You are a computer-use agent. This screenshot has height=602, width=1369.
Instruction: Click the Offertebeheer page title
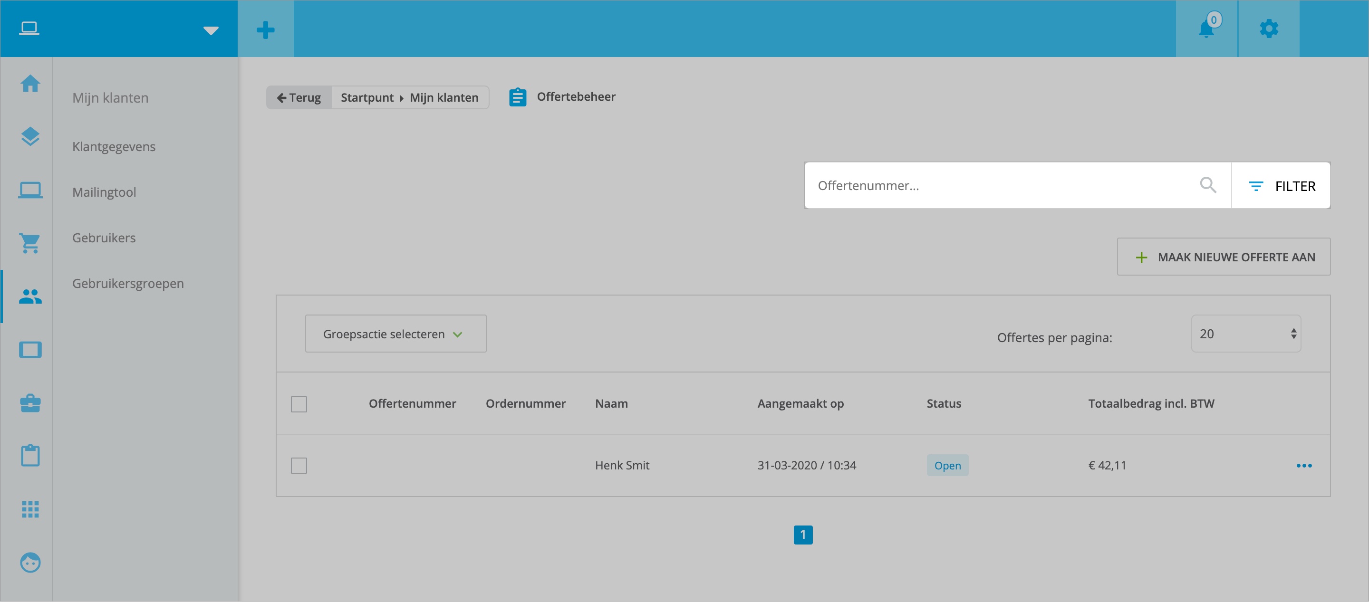(x=576, y=97)
